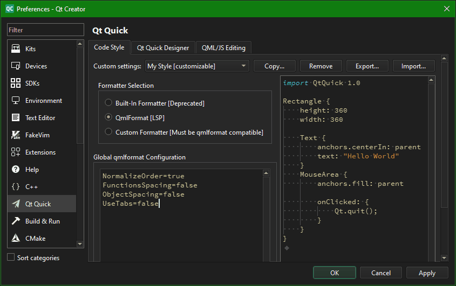Select the QmlFormat [LSP] radio button
Viewport: 456px width, 286px height.
point(108,117)
